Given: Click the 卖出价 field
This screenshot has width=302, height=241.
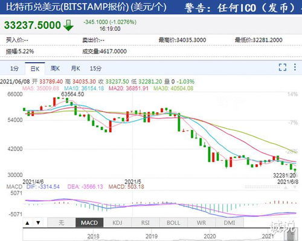Looking at the screenshot, I should pos(93,40).
